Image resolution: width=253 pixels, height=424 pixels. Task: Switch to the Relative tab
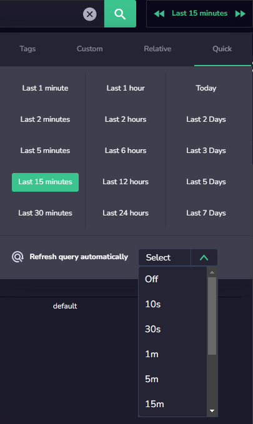tap(157, 49)
